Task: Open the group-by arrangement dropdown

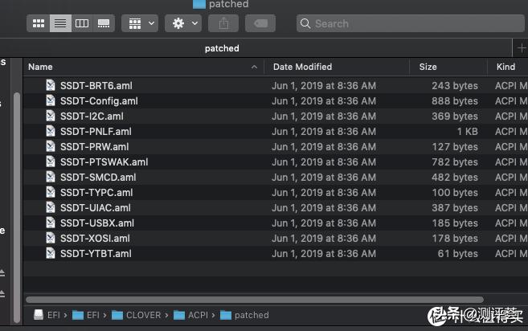Action: tap(140, 23)
